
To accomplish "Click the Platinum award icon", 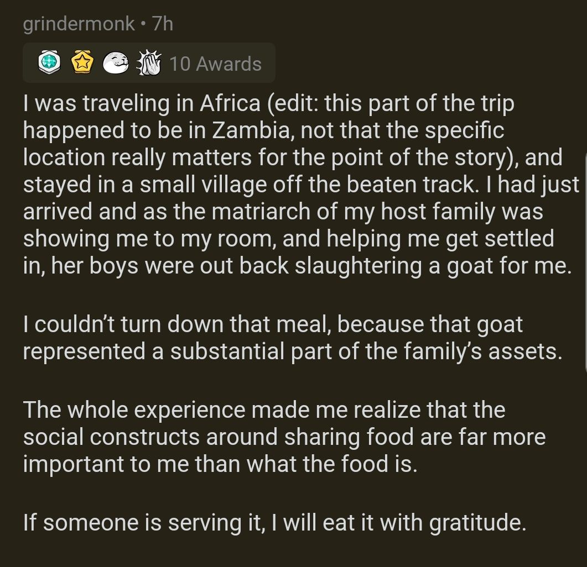I will click(48, 64).
